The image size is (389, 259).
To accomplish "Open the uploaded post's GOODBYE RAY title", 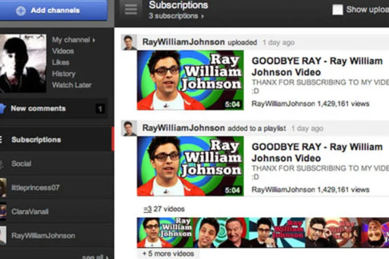I will click(x=317, y=66).
